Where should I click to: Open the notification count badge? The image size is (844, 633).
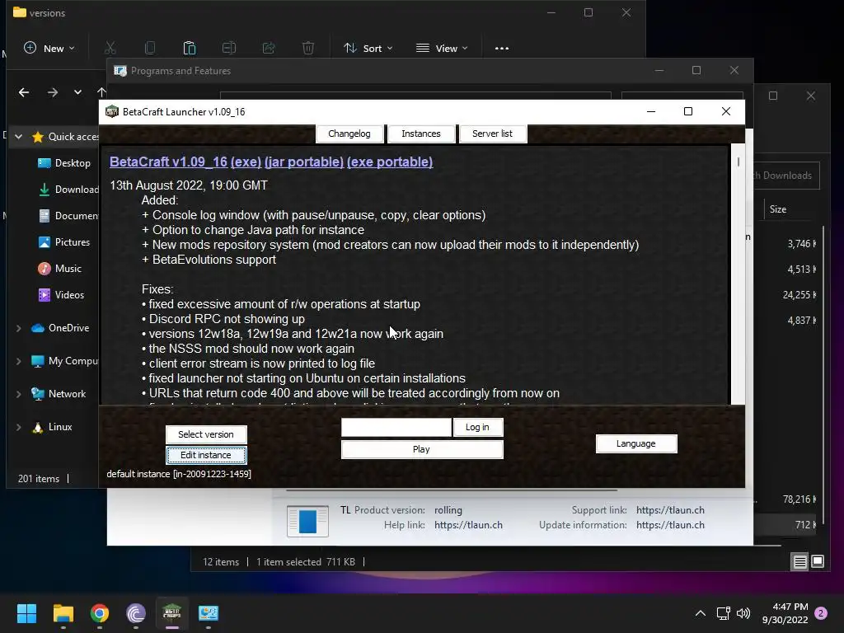pos(821,613)
